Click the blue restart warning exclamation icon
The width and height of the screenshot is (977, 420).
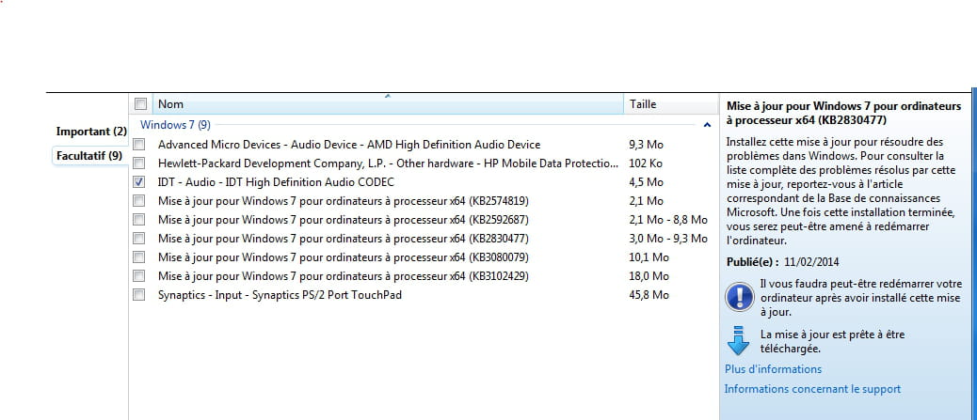(x=740, y=297)
